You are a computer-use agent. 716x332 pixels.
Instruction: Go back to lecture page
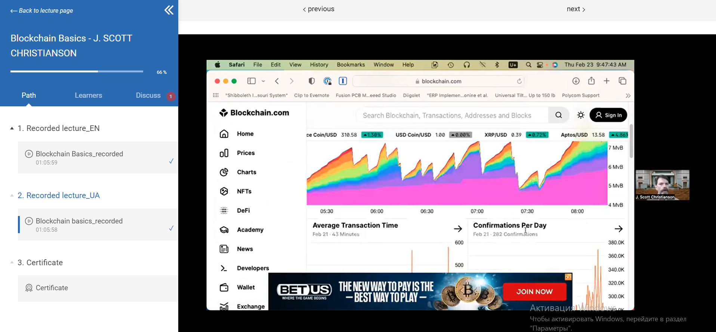[x=41, y=11]
